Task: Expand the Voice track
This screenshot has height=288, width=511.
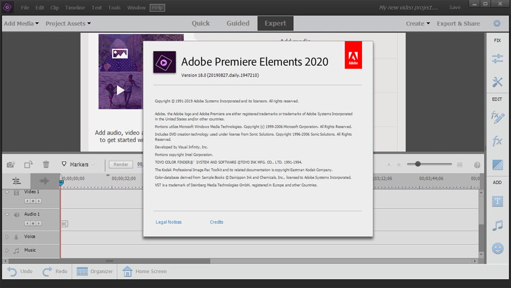Action: point(6,237)
